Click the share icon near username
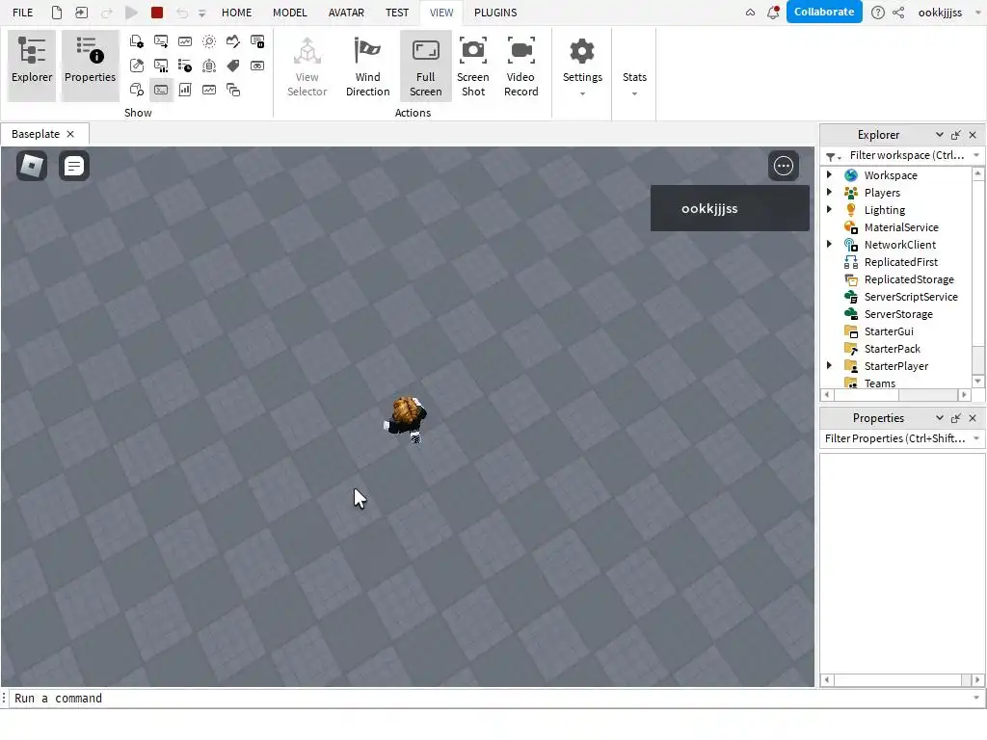The width and height of the screenshot is (987, 740). [x=898, y=13]
